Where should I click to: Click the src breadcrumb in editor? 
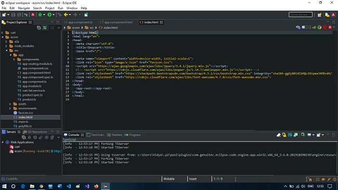pos(89,28)
